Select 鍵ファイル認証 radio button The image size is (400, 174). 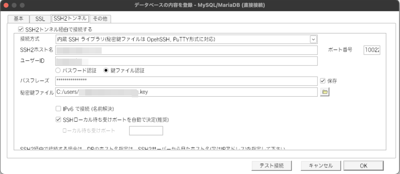106,71
